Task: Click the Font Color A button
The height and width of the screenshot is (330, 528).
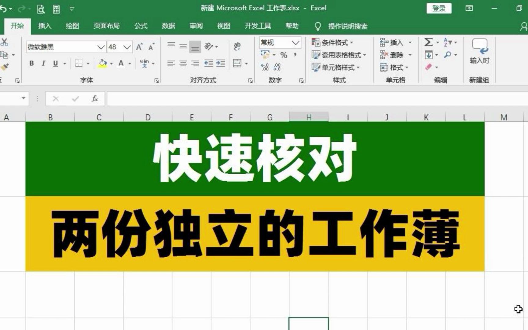Action: tap(121, 63)
